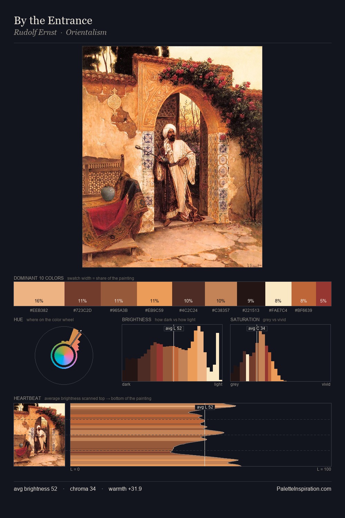Click the 'HEARTBEAT' section heading

[x=27, y=398]
